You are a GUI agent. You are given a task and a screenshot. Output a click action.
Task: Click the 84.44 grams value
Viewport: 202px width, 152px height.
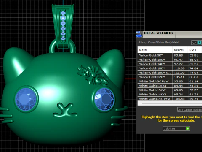[178, 86]
